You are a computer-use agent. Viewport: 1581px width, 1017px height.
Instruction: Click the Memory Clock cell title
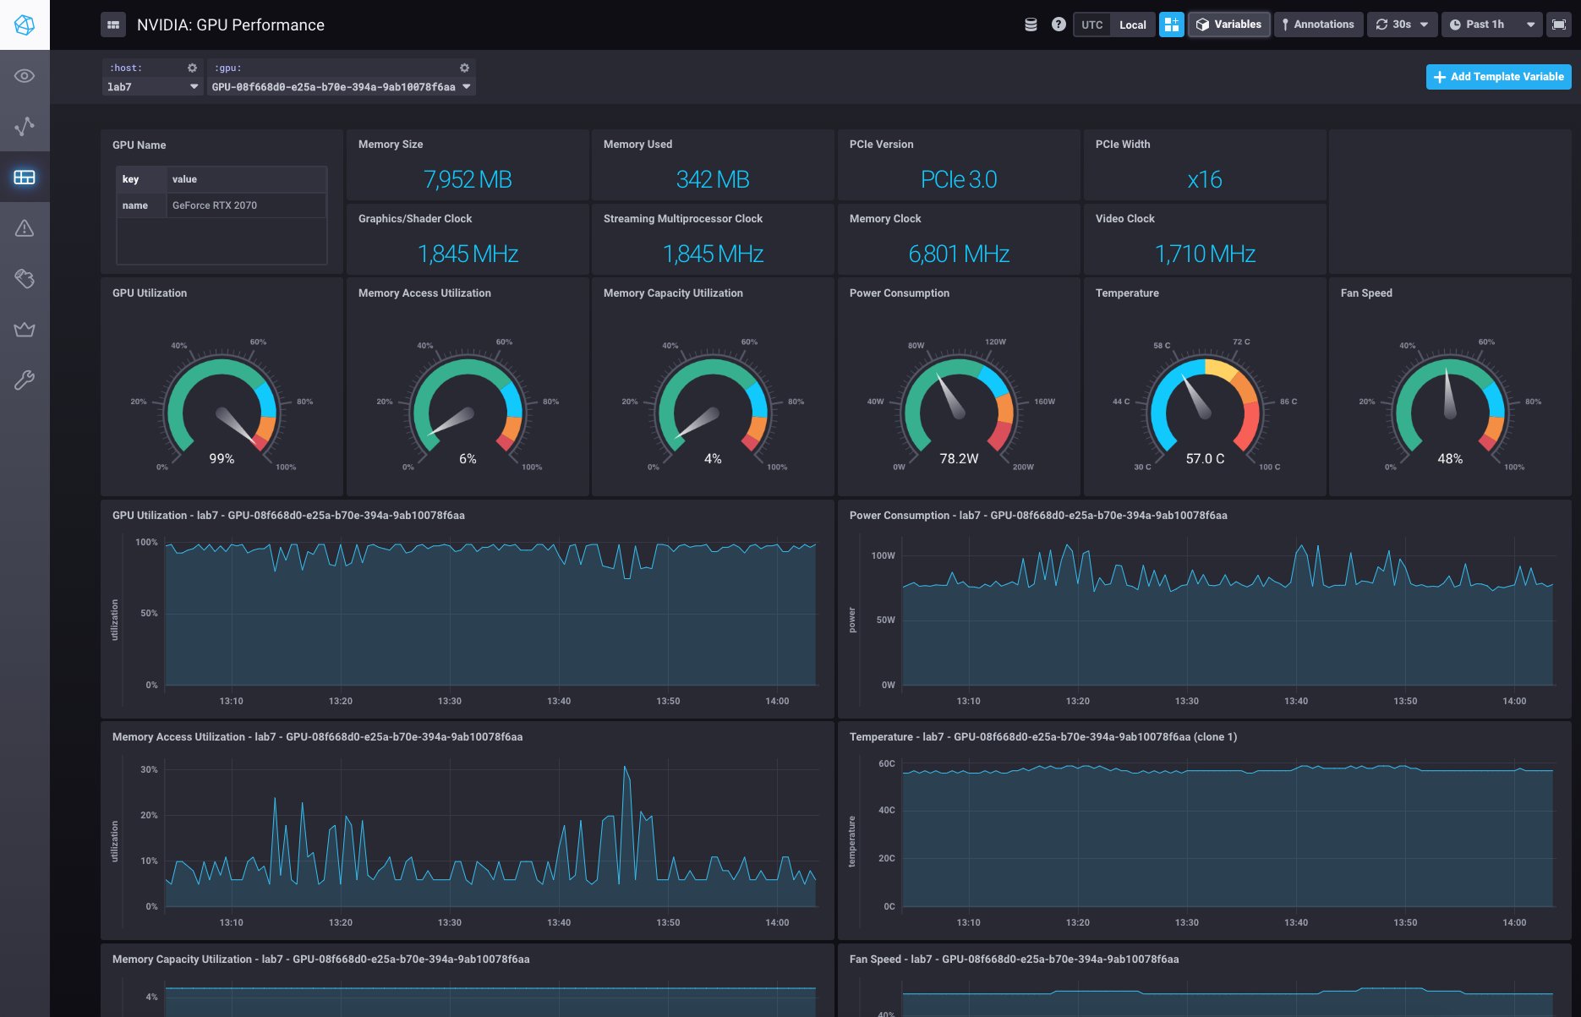(x=885, y=219)
